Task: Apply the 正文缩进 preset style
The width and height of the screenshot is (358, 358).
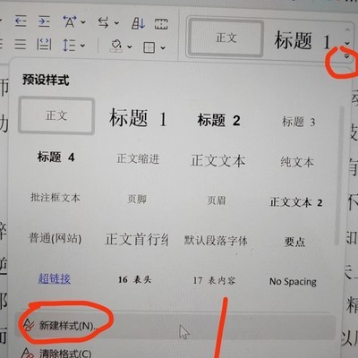Action: 138,158
